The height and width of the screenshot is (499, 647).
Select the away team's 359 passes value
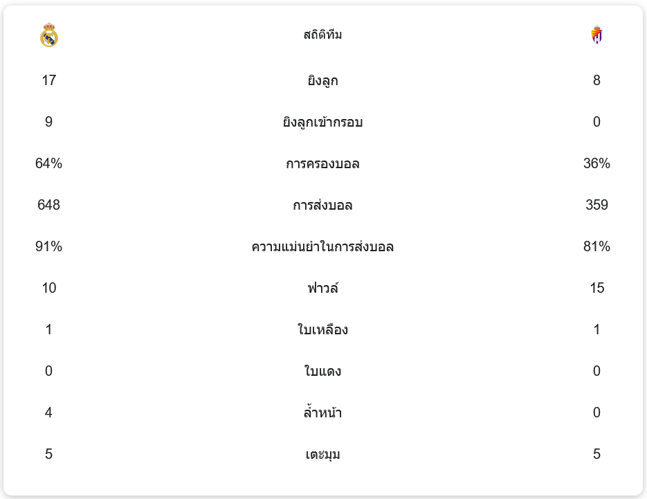coord(596,206)
